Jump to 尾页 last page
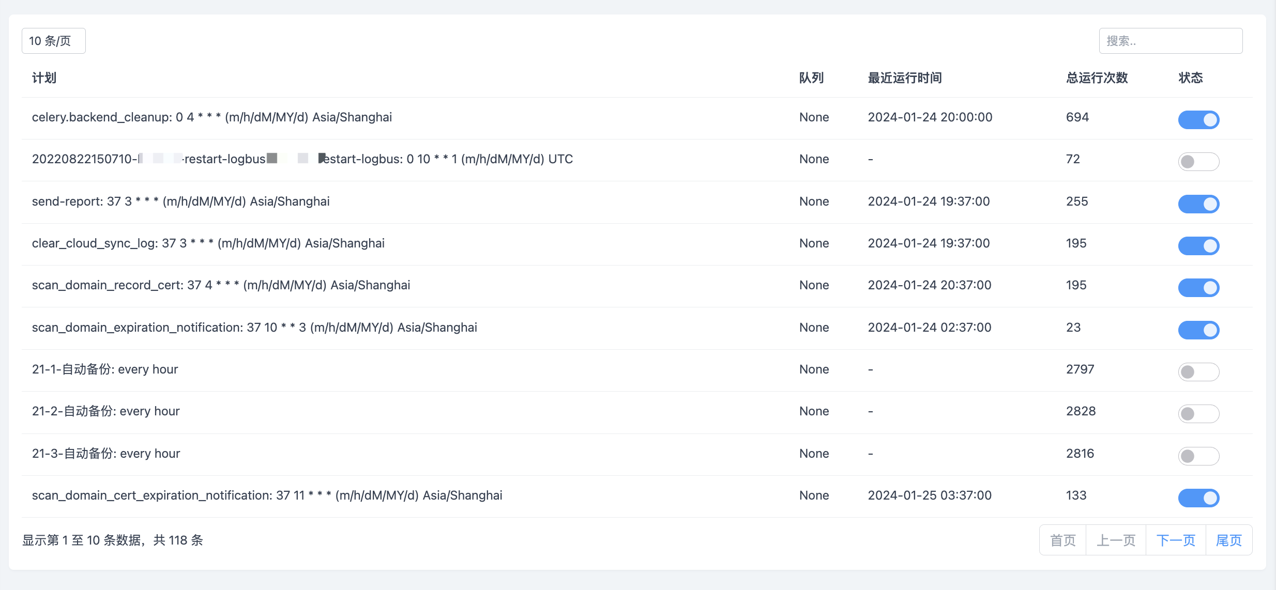The image size is (1276, 590). pos(1228,540)
